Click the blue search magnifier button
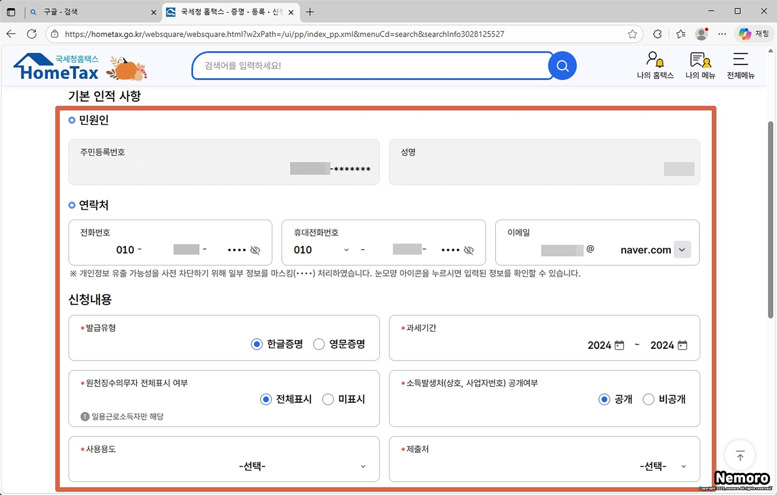 point(562,66)
